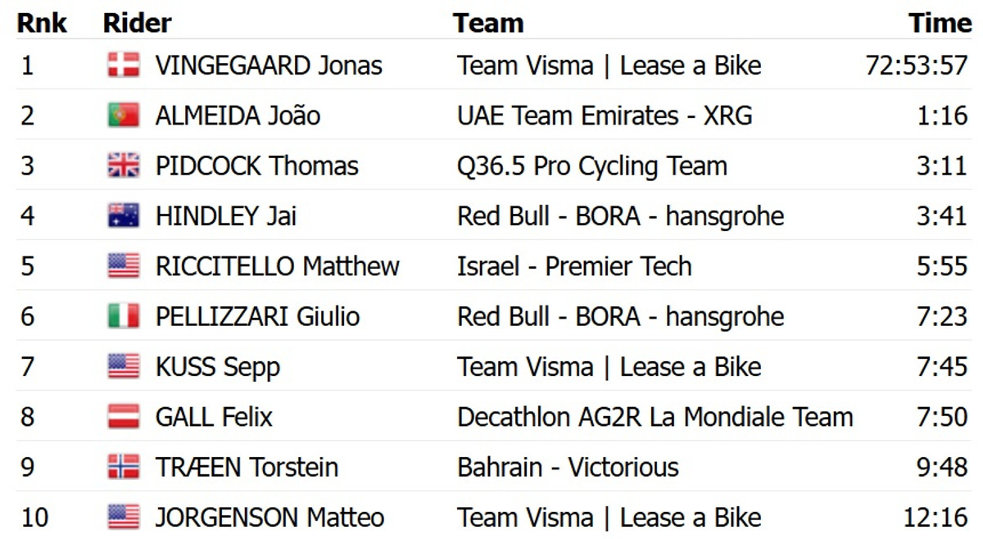Click the Italian flag icon beside Pellizzari
The image size is (983, 539).
[x=124, y=316]
